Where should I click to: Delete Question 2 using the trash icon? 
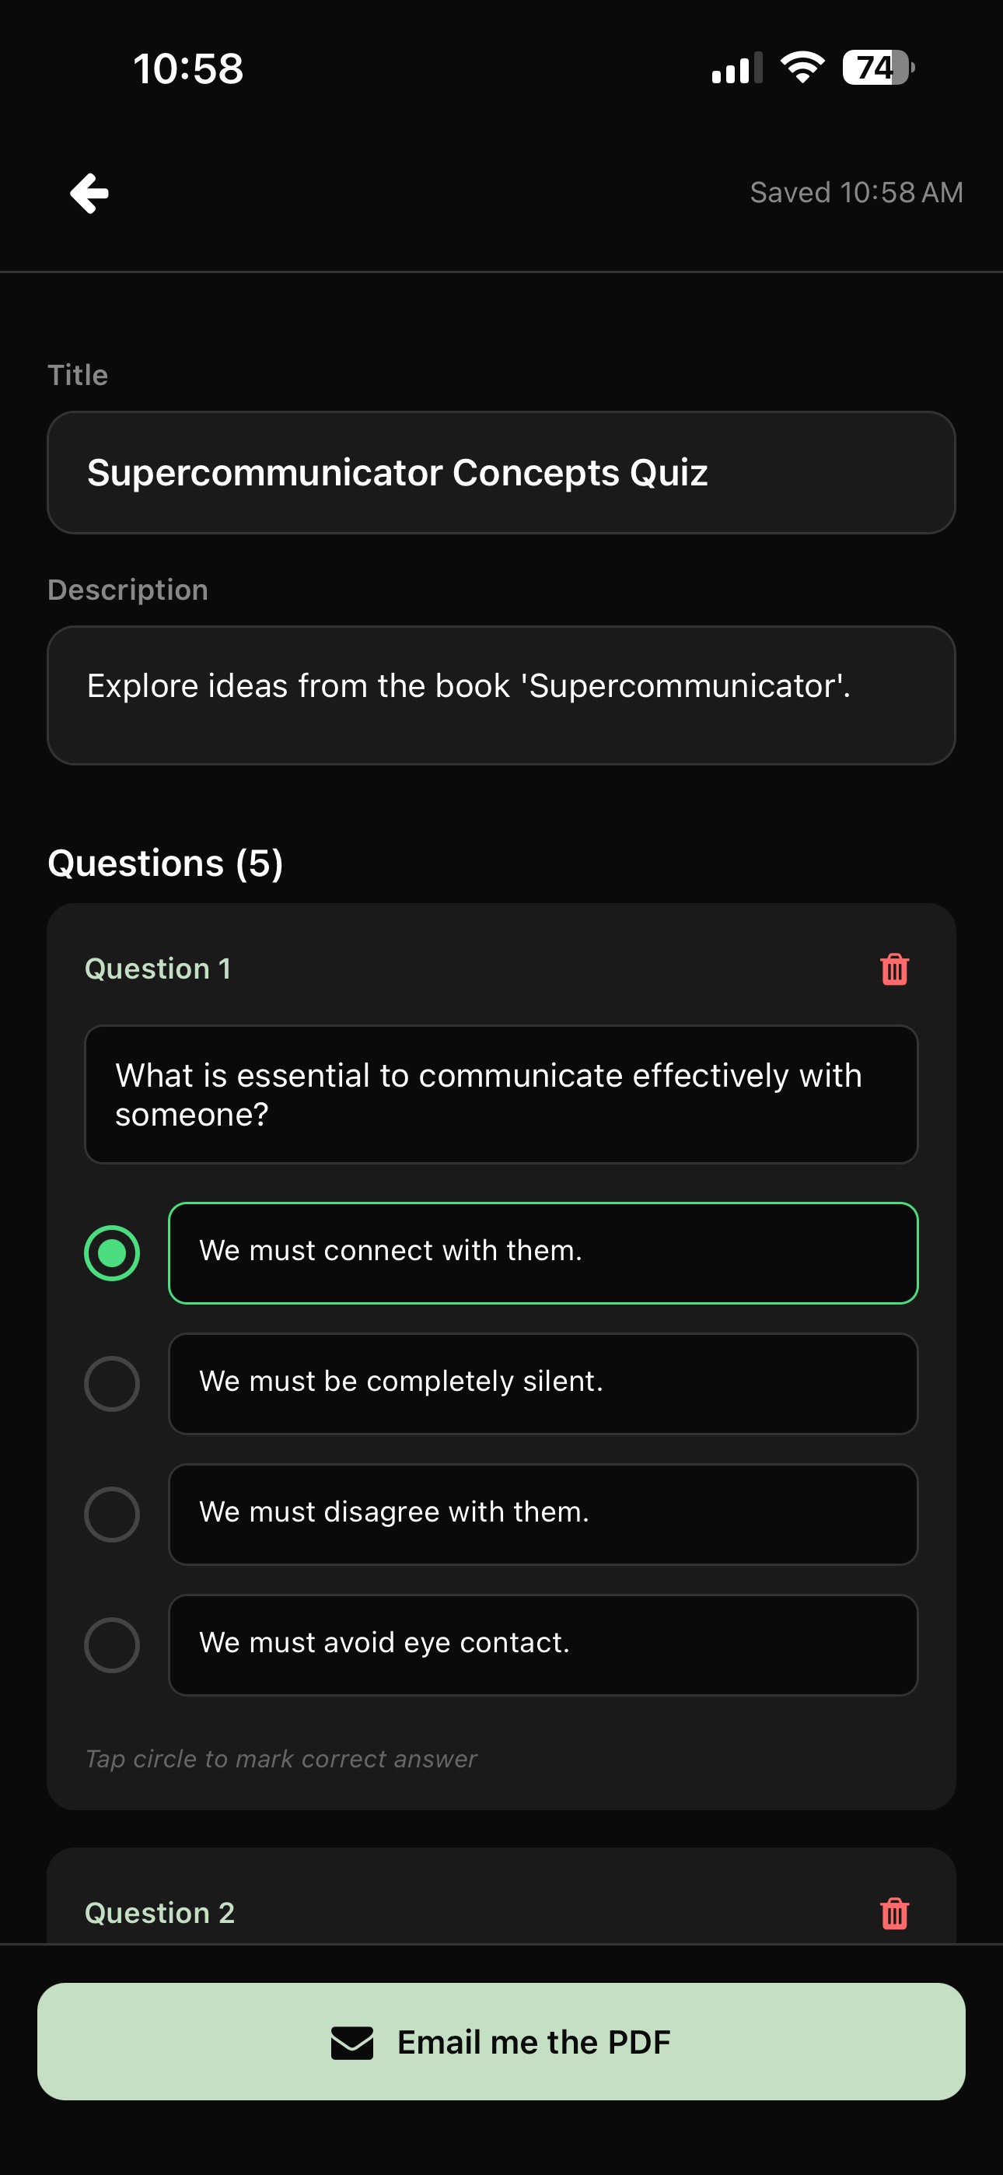[893, 1912]
